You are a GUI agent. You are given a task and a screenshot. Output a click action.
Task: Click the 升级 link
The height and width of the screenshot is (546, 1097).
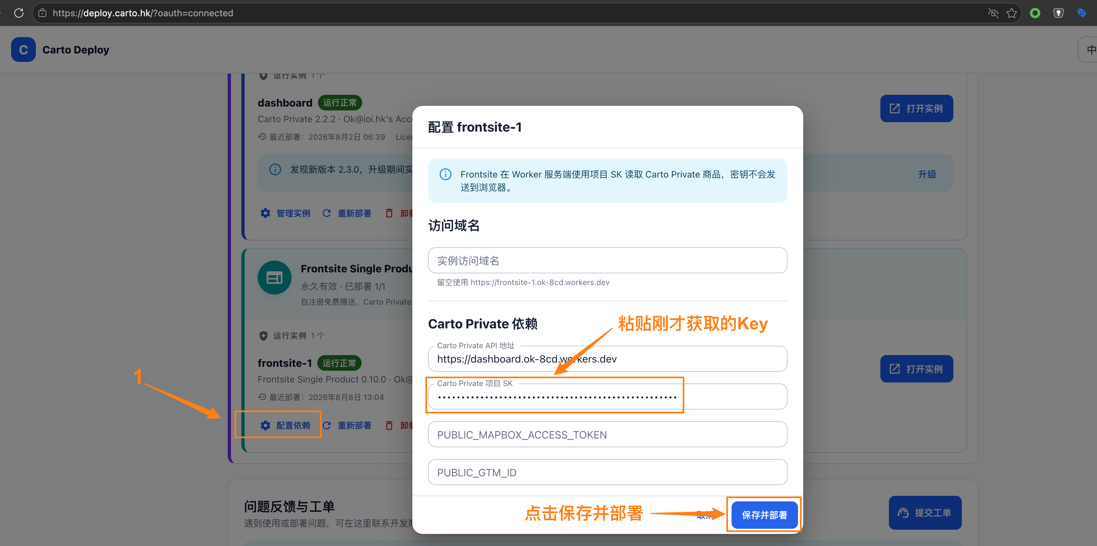point(927,174)
